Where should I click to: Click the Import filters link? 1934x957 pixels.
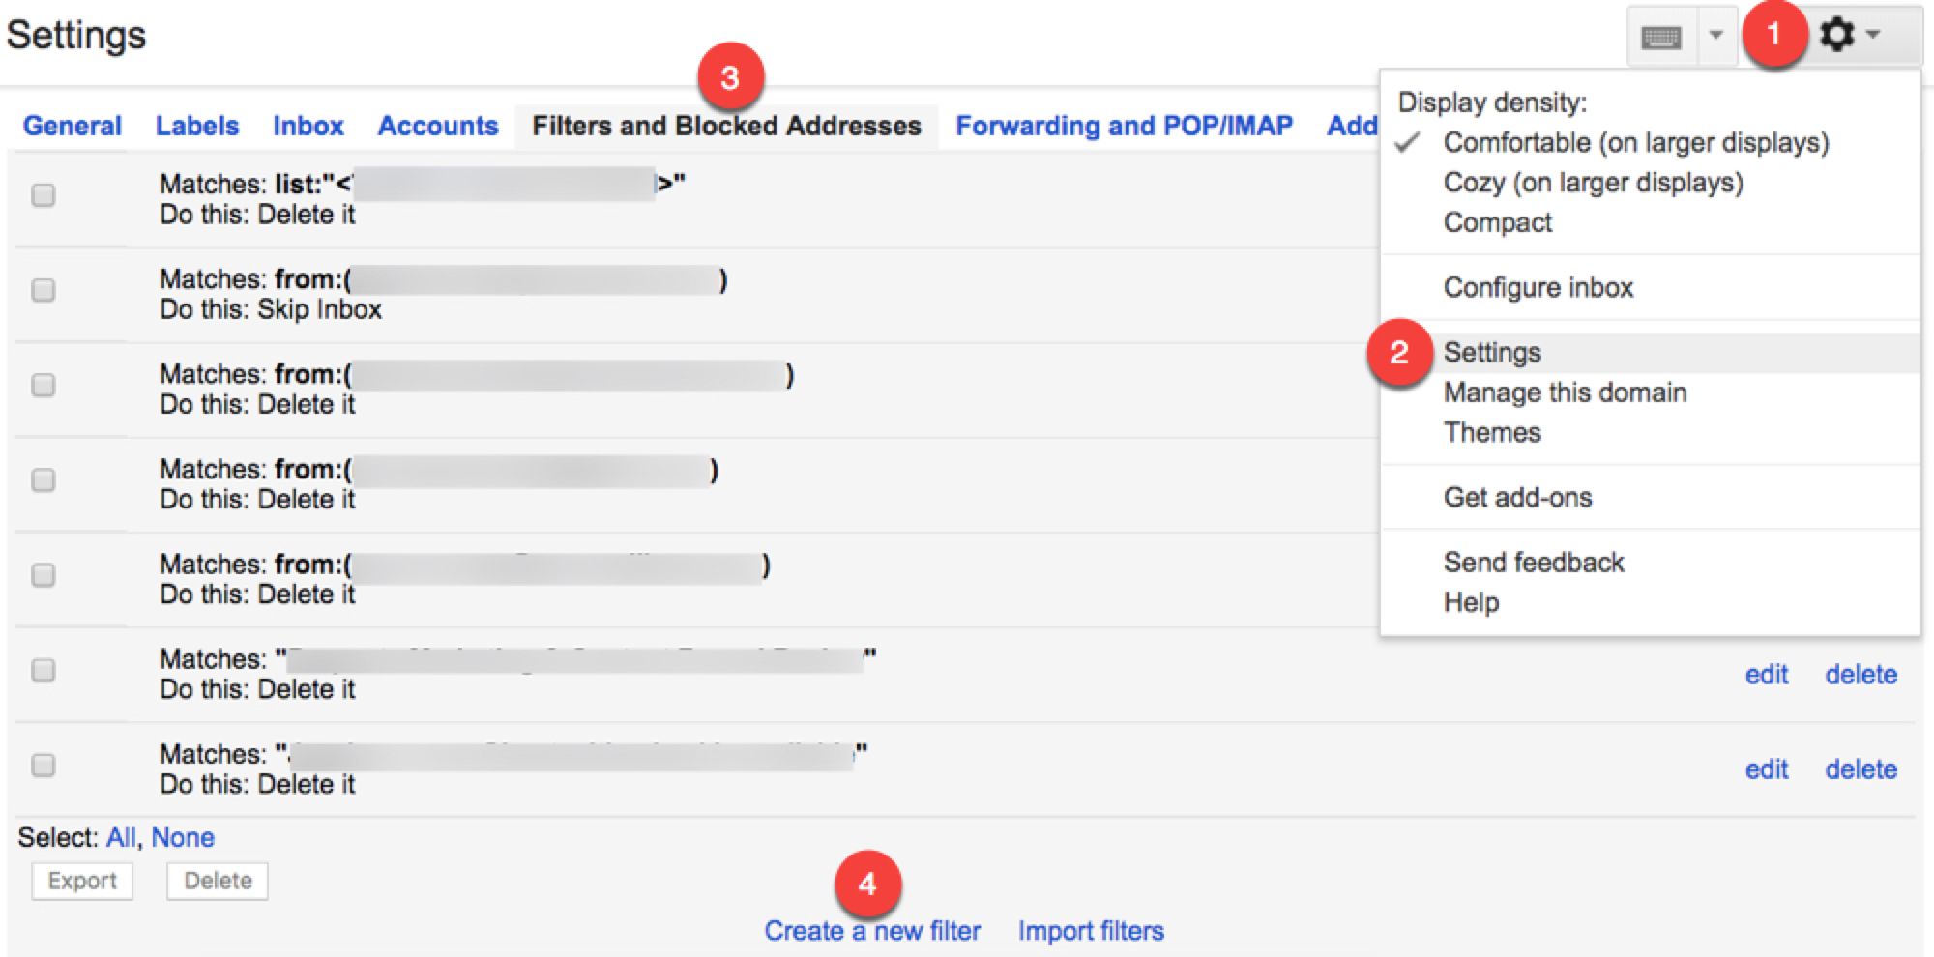pos(1091,931)
